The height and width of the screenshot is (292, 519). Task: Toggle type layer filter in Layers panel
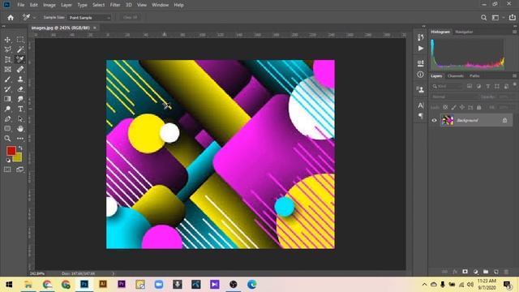(x=488, y=86)
